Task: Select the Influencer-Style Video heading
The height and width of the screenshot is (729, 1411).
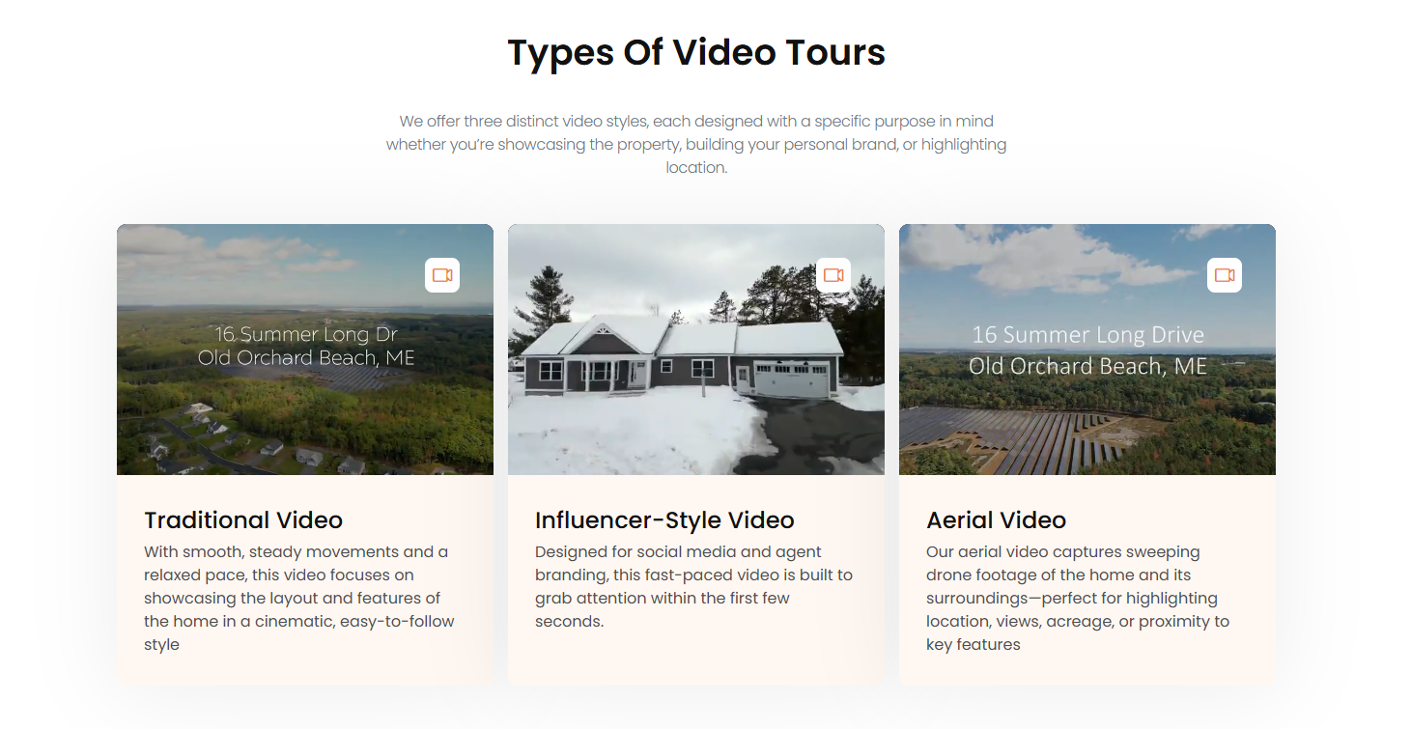Action: tap(664, 520)
